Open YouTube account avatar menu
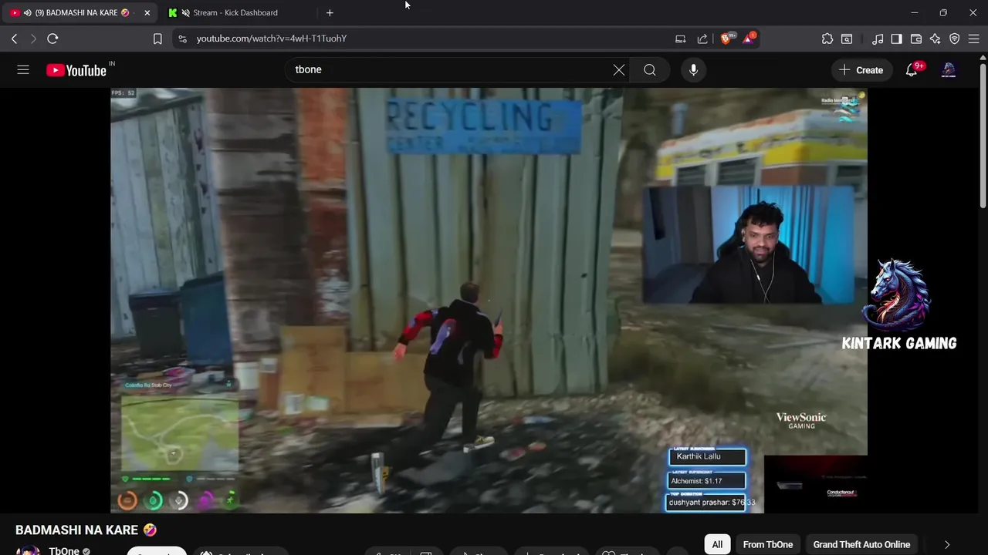 click(x=949, y=70)
